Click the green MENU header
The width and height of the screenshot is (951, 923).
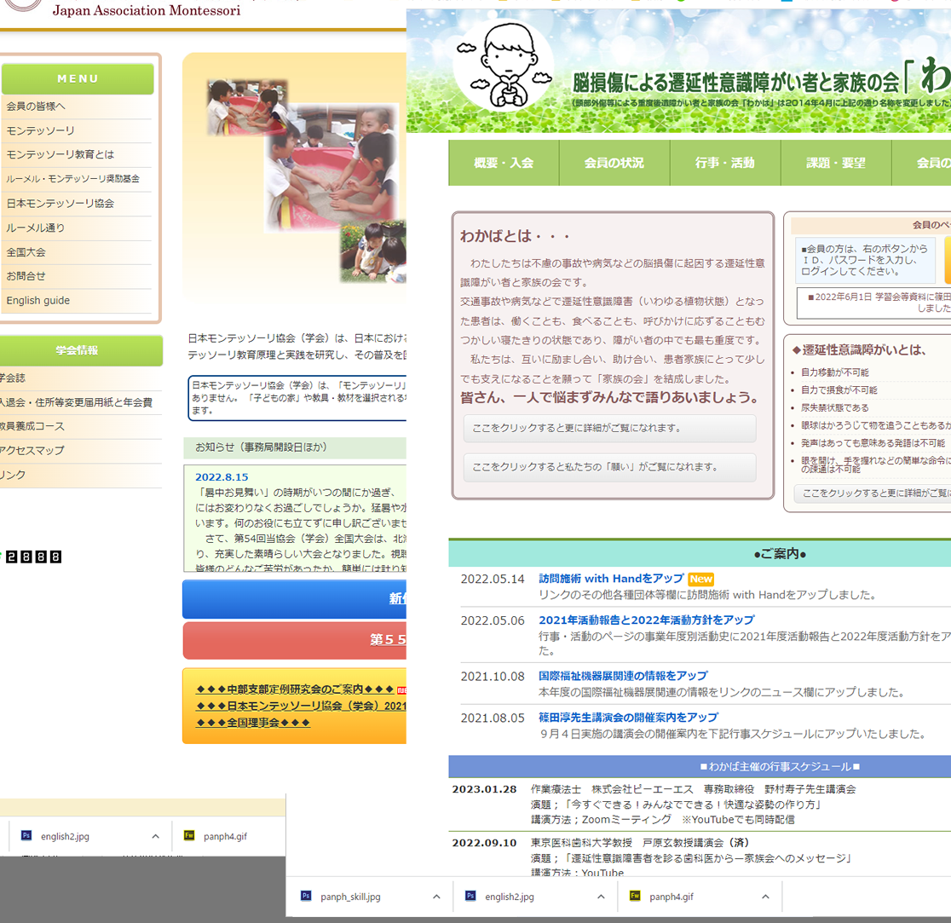pyautogui.click(x=78, y=79)
